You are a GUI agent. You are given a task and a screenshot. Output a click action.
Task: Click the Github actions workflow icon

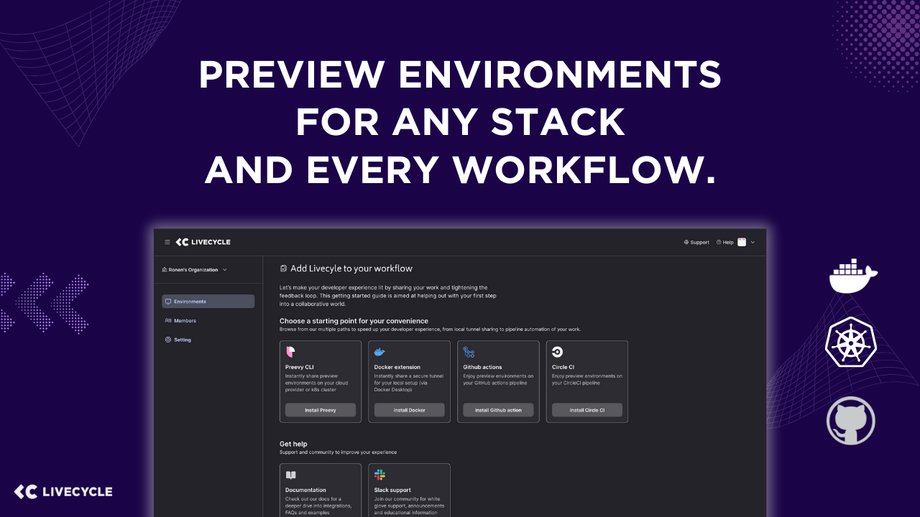point(469,352)
